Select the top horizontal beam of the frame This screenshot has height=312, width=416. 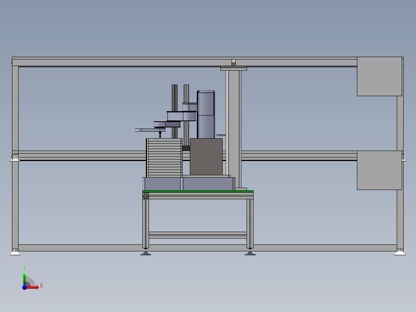click(x=184, y=63)
